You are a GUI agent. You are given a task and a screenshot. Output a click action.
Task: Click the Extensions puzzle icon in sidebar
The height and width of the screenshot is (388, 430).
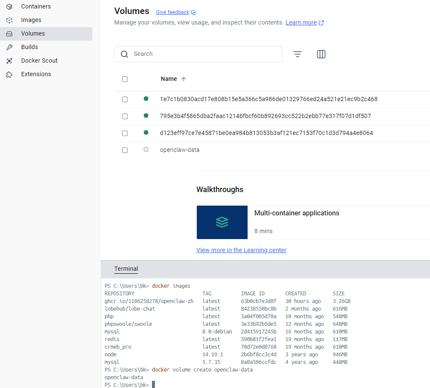pos(9,74)
